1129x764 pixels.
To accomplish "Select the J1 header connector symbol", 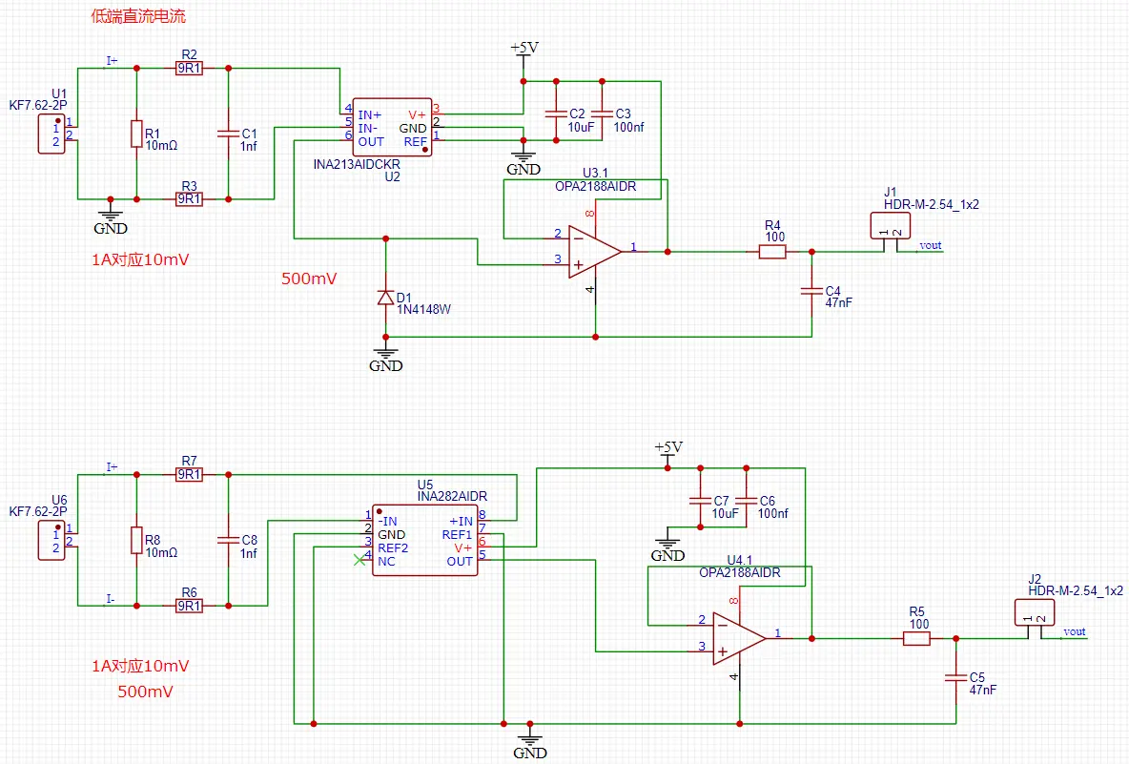I will (890, 226).
